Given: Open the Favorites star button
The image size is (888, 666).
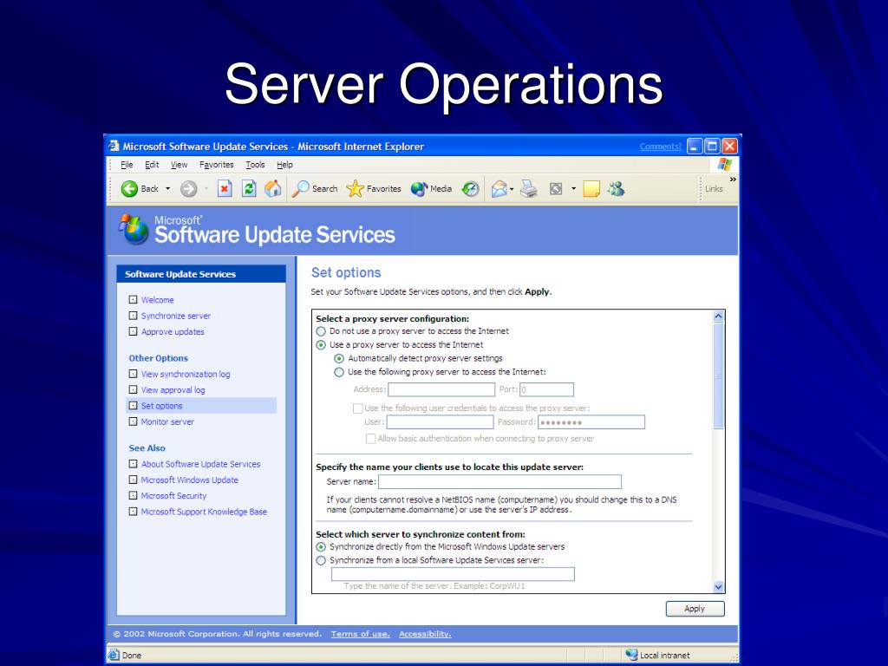Looking at the screenshot, I should [374, 188].
